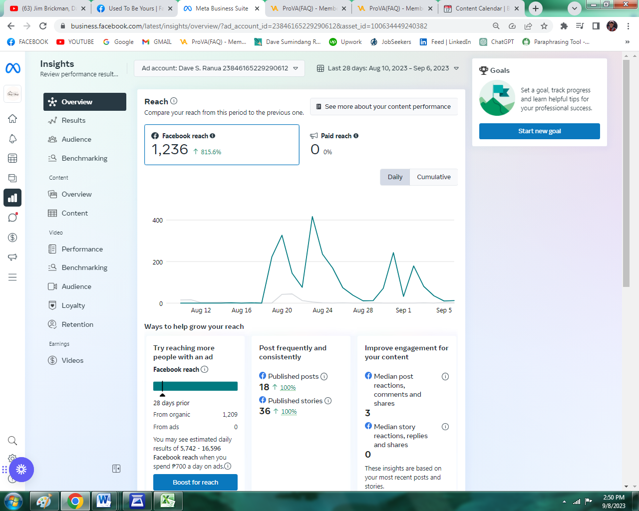The height and width of the screenshot is (511, 639).
Task: Go back to the previous page
Action: [x=11, y=26]
